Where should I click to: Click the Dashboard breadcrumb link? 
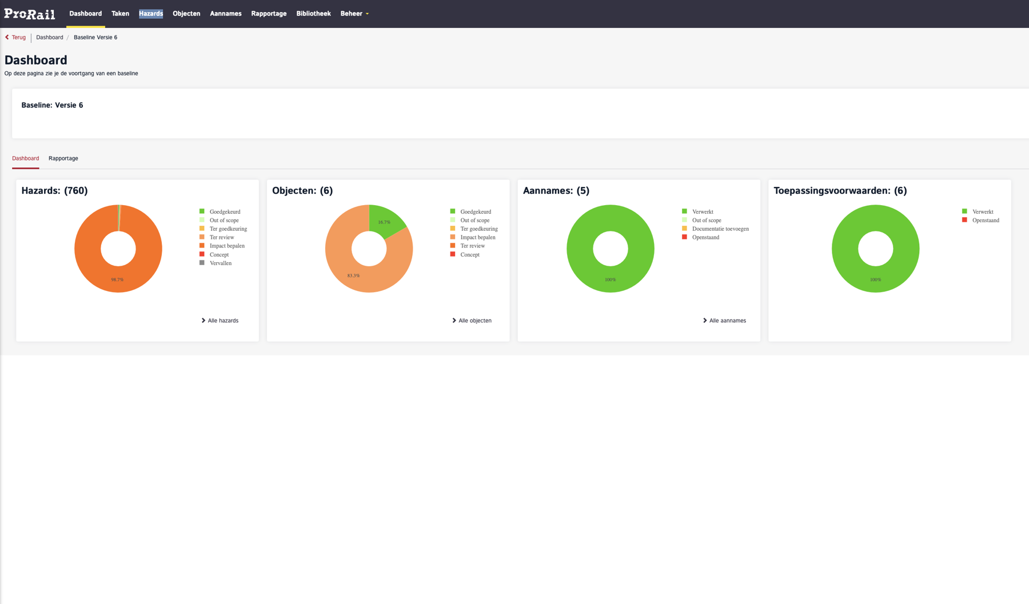coord(50,37)
